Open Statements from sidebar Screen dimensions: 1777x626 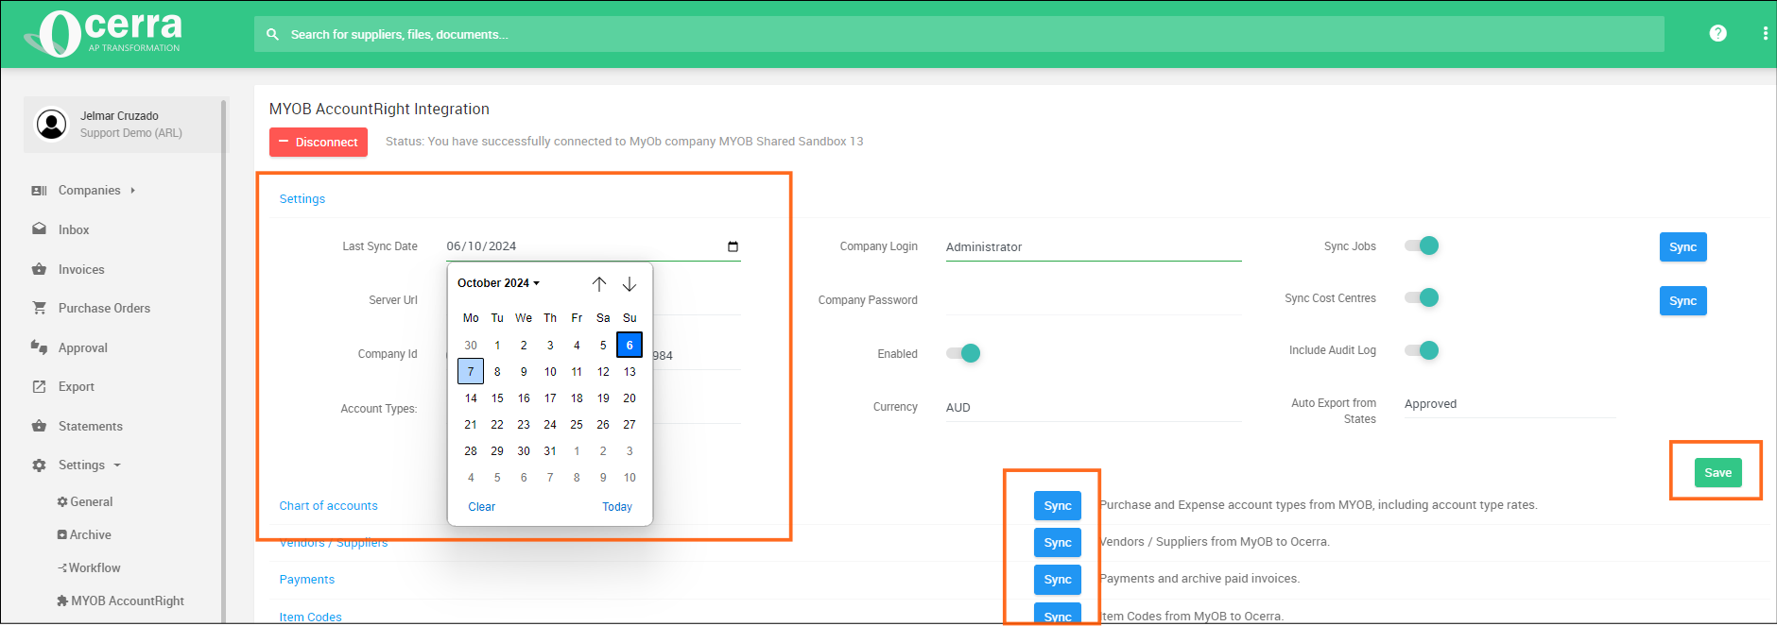click(x=91, y=426)
